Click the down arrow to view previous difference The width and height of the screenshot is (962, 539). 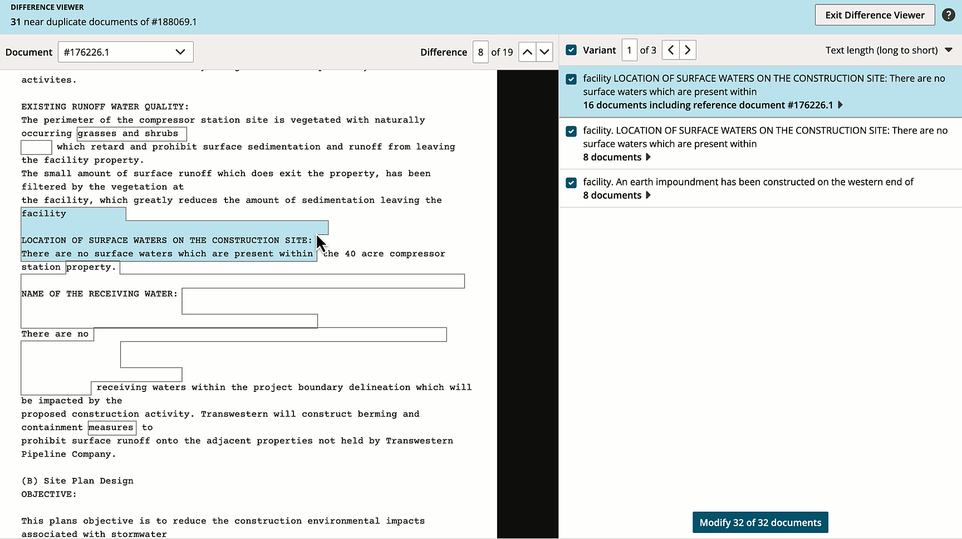click(x=544, y=51)
